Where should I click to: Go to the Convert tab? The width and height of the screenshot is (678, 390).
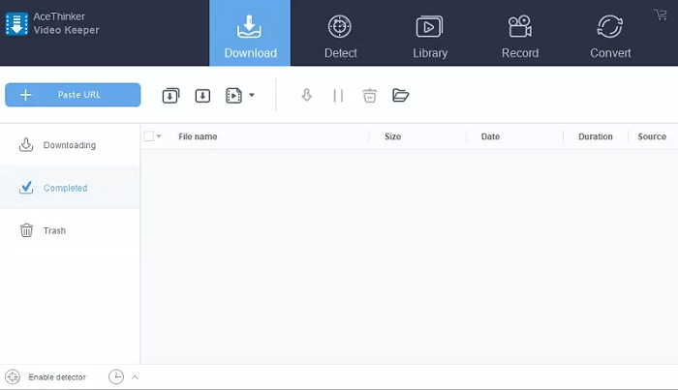pyautogui.click(x=610, y=34)
